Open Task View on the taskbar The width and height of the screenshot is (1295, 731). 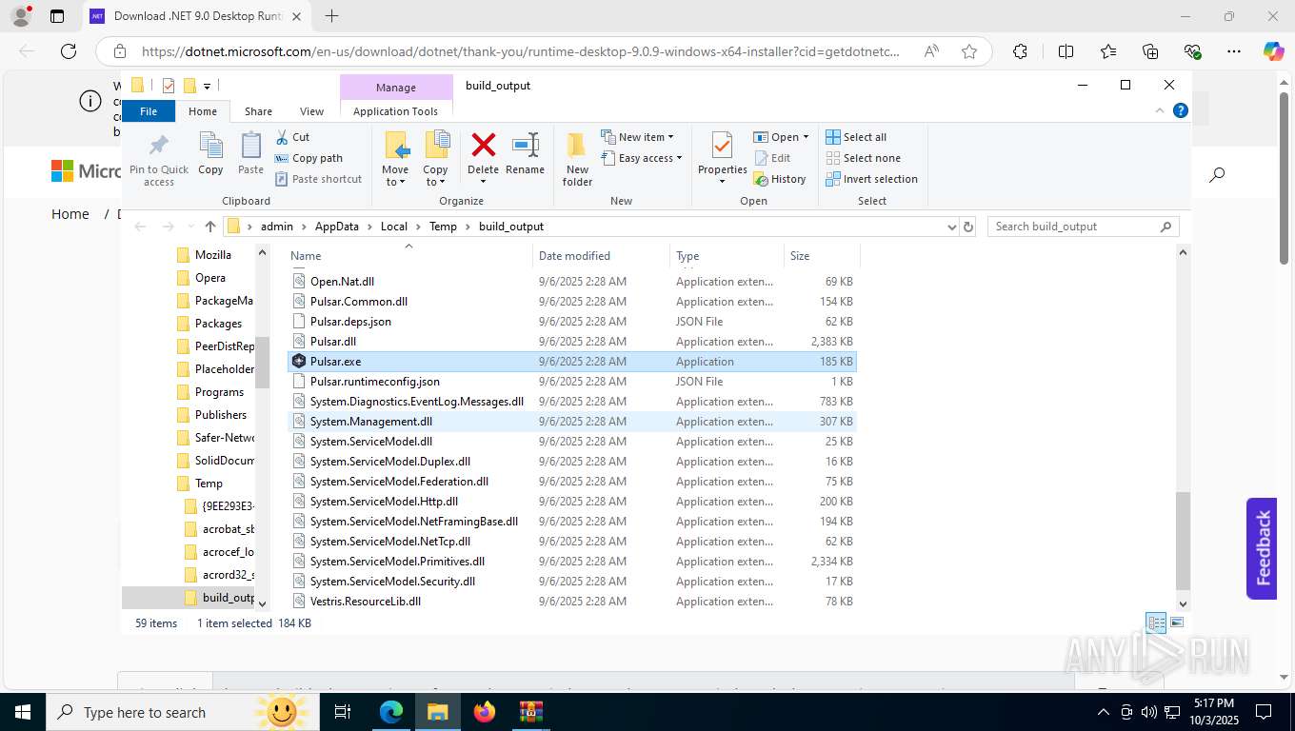coord(343,711)
